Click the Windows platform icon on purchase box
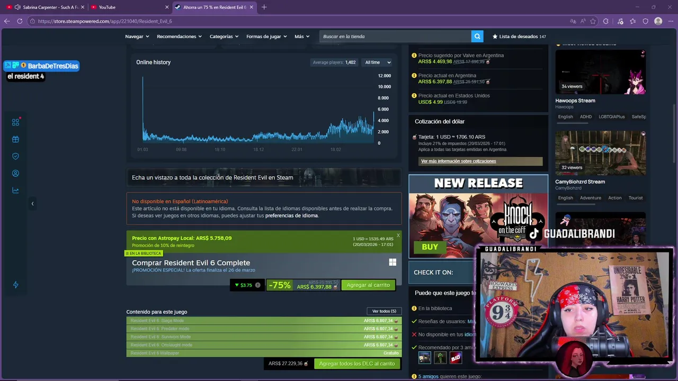The width and height of the screenshot is (678, 381). pyautogui.click(x=392, y=262)
